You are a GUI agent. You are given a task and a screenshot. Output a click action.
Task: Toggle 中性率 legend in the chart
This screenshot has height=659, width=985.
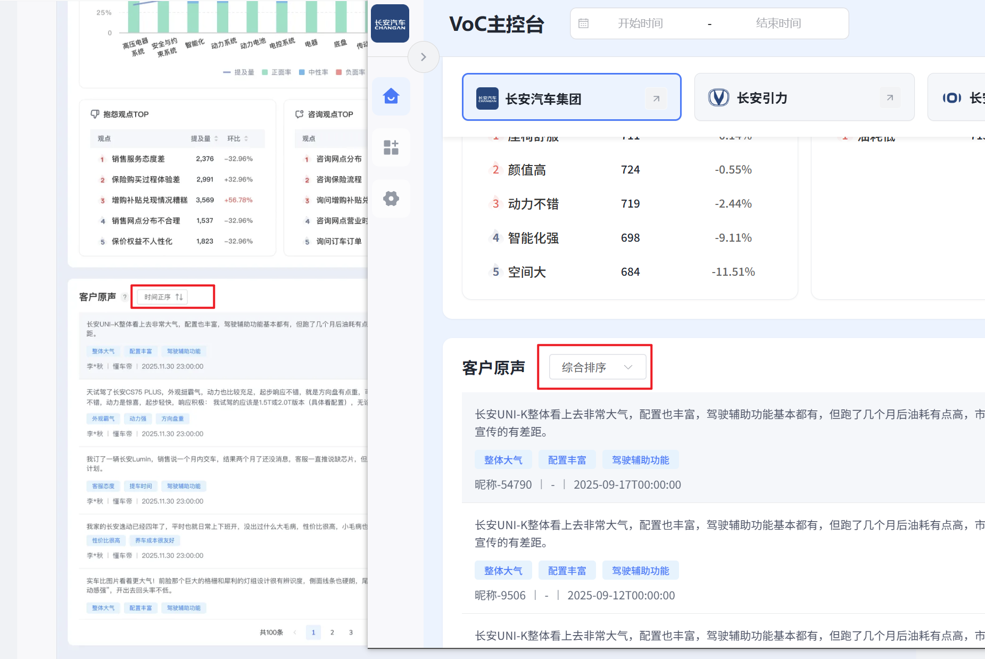[x=313, y=72]
